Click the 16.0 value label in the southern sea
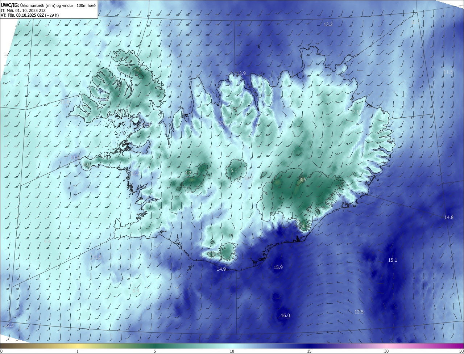The height and width of the screenshot is (354, 464). coord(285,316)
